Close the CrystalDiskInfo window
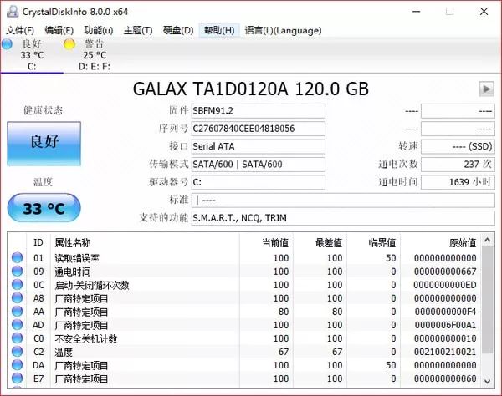 [484, 12]
